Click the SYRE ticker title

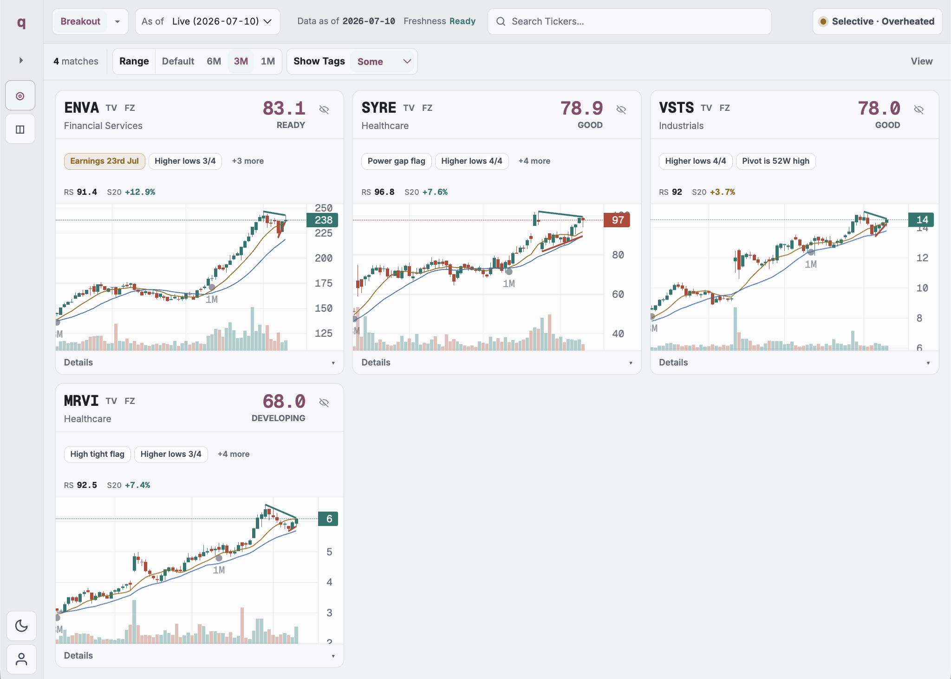(379, 108)
